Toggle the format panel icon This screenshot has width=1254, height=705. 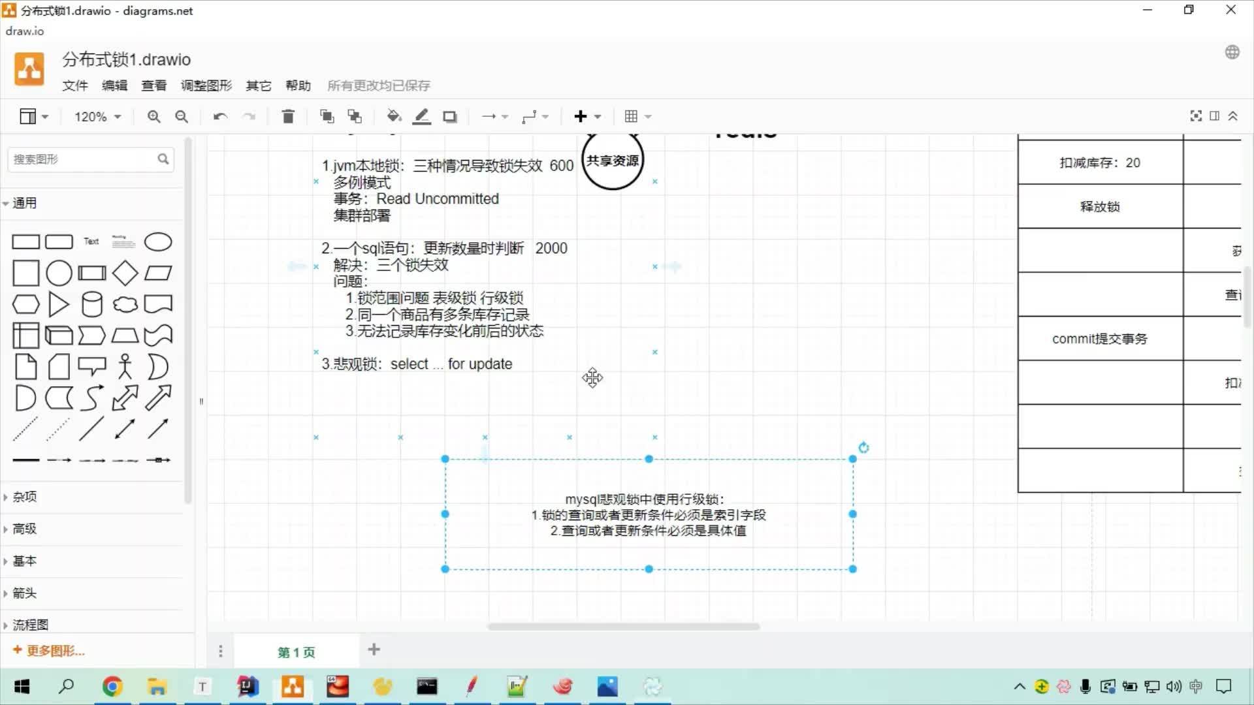(x=1214, y=116)
